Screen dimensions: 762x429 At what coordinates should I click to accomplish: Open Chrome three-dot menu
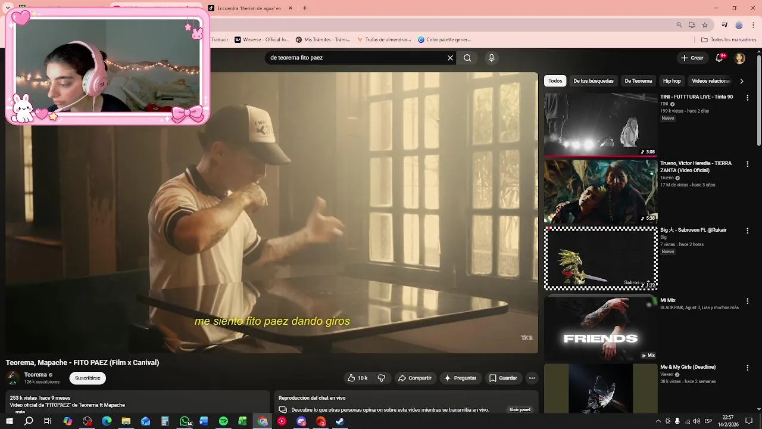point(754,25)
